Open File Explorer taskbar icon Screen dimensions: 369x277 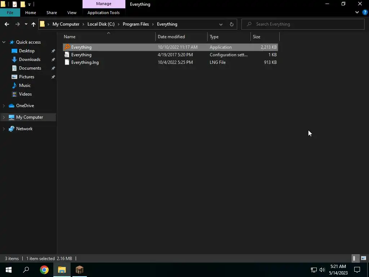coord(62,270)
